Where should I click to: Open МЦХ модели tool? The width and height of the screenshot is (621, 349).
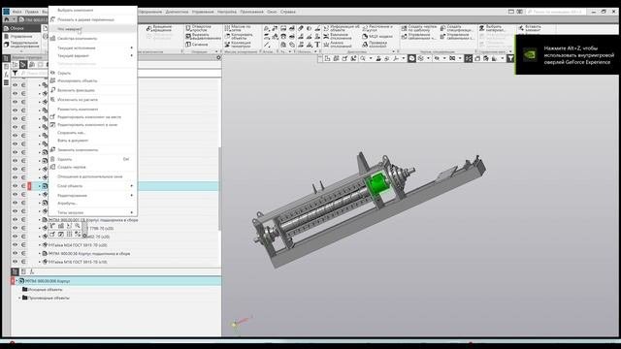pos(377,37)
